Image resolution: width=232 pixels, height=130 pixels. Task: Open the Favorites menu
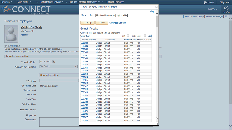[x=7, y=2]
